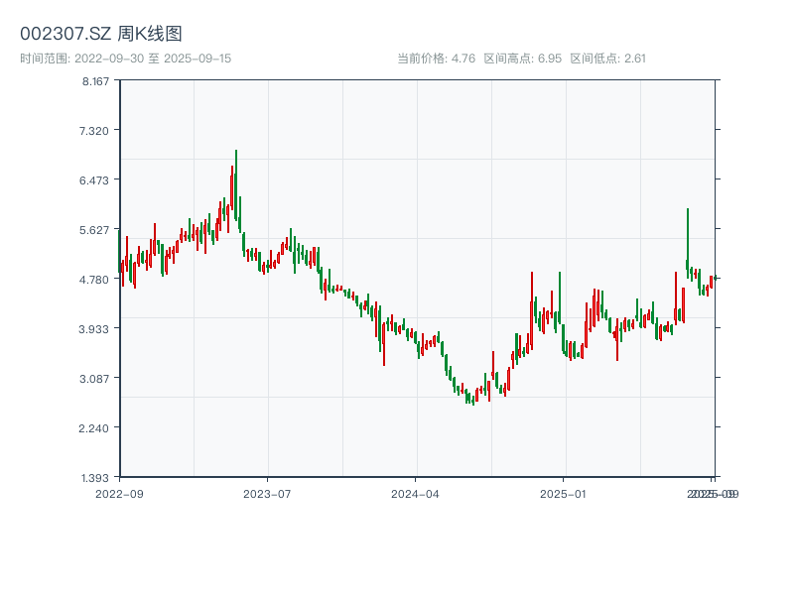The height and width of the screenshot is (595, 794).
Task: Click the x-axis label 2023-07
Action: [x=267, y=494]
